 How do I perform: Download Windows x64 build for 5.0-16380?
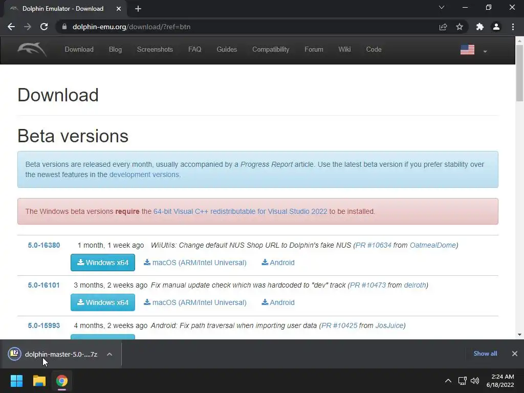coord(103,263)
